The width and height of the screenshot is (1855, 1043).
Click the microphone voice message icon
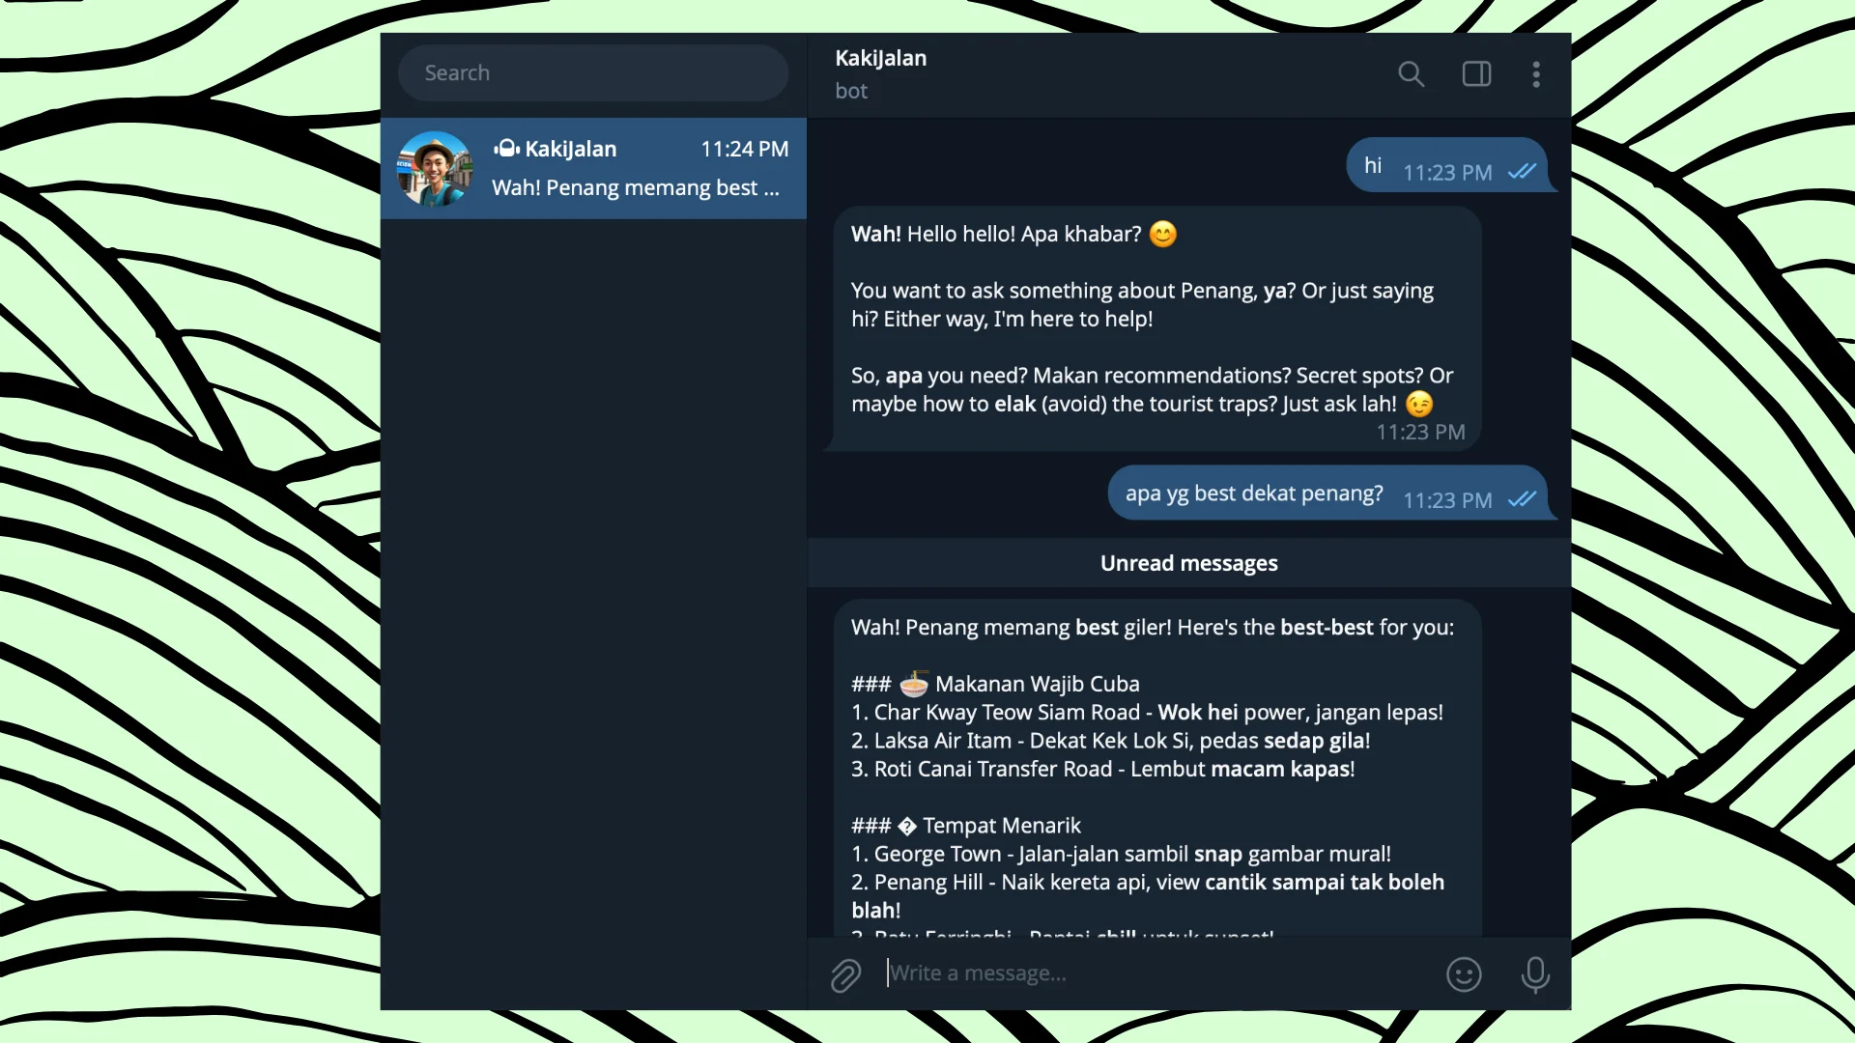[1534, 974]
